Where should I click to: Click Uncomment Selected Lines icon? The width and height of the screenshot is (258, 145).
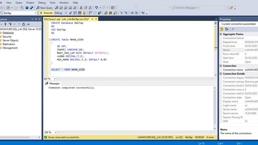126,13
